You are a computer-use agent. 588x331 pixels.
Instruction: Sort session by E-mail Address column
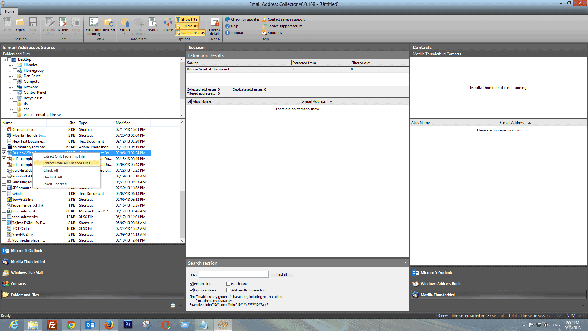[x=354, y=101]
